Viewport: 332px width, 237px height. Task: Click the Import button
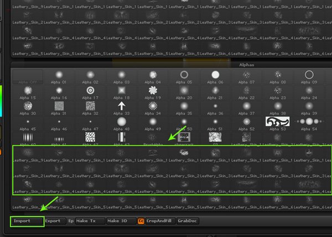(27, 221)
